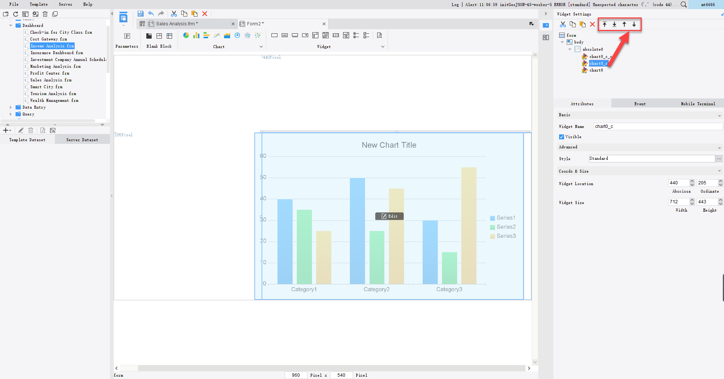Viewport: 724px width, 379px height.
Task: Click the Edit button on the chart
Action: [389, 216]
